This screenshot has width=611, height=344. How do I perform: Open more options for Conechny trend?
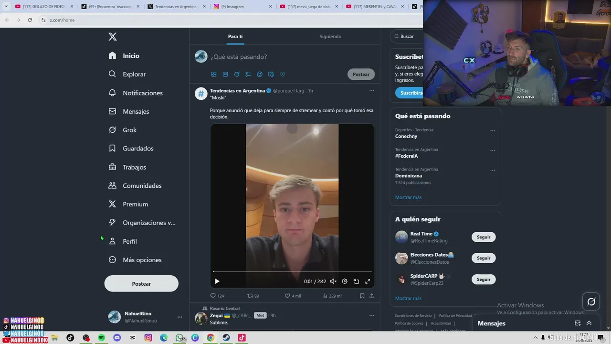[493, 131]
